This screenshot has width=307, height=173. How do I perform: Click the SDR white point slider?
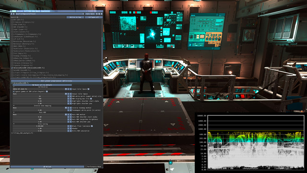[x=40, y=96]
